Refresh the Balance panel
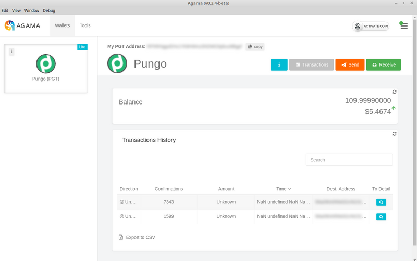Screen dimensions: 417x261 (x=395, y=92)
